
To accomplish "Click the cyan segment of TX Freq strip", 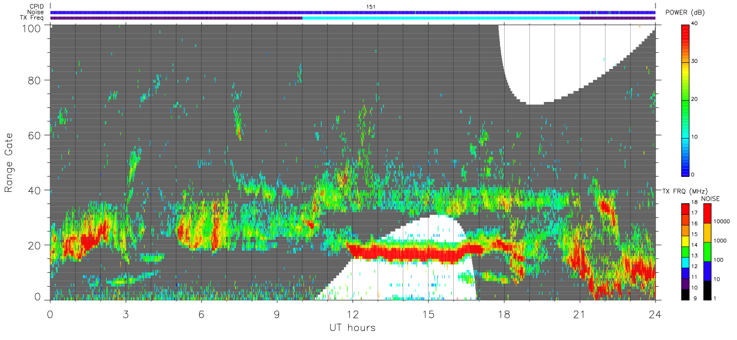I will [441, 18].
